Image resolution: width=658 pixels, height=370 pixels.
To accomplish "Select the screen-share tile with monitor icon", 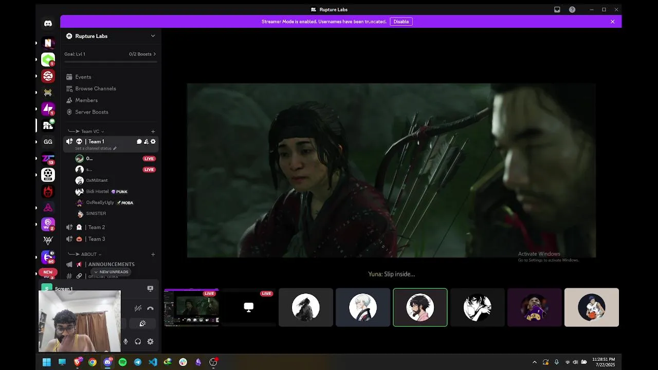I will coord(248,307).
